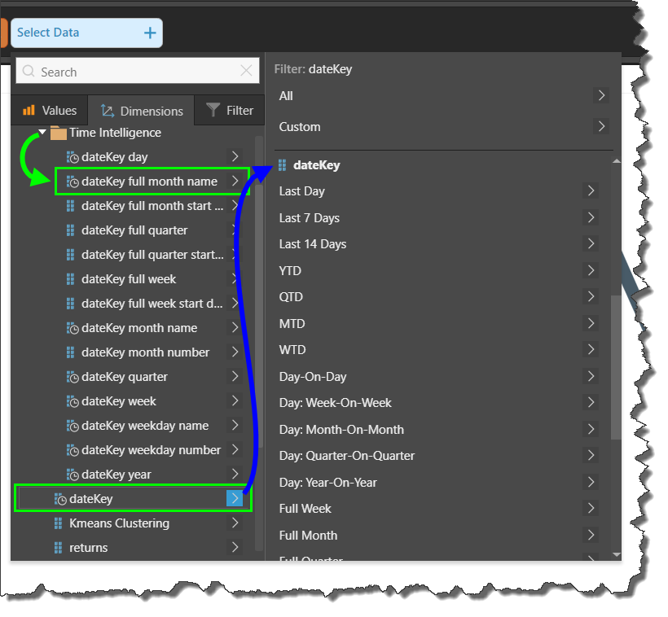Click filter list scrollbar up arrow
Viewport: 668px width, 617px height.
616,161
